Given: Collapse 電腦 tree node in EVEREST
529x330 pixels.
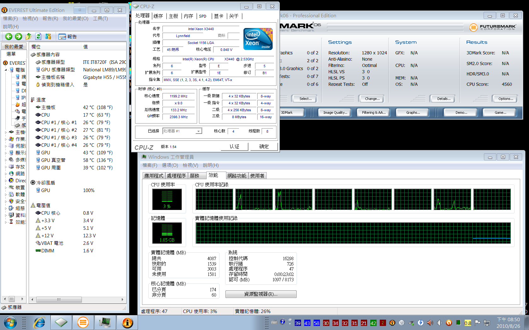Looking at the screenshot, I should [x=6, y=70].
